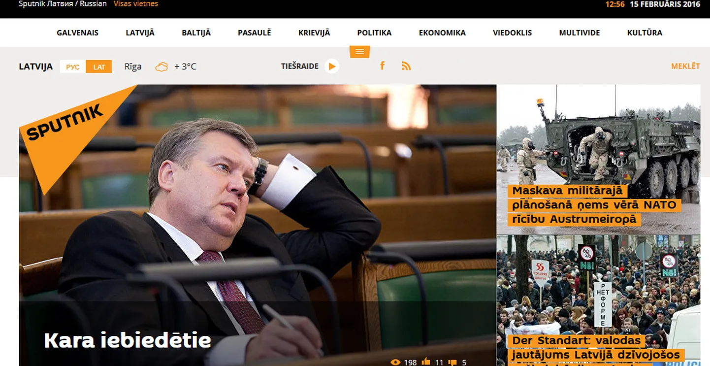Screen dimensions: 710x366
Task: Click the Tiešraide label
Action: [300, 66]
